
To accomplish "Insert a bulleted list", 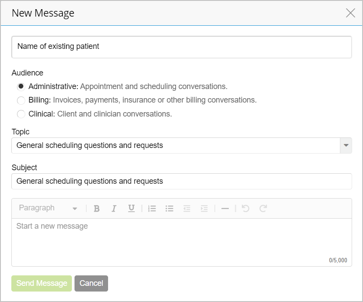I will pos(169,208).
